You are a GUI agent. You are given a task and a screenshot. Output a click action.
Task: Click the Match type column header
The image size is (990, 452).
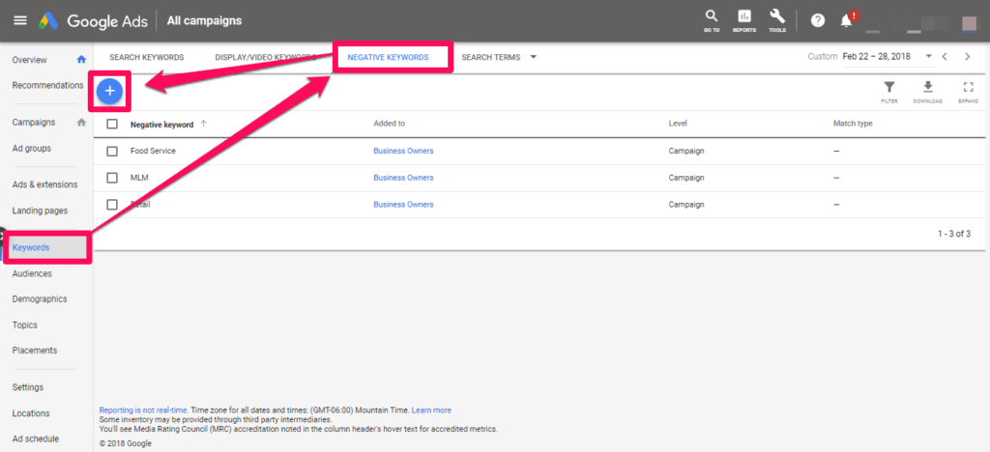(853, 124)
